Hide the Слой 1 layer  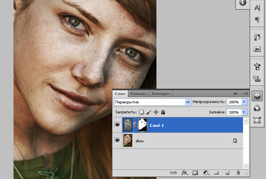coord(117,125)
